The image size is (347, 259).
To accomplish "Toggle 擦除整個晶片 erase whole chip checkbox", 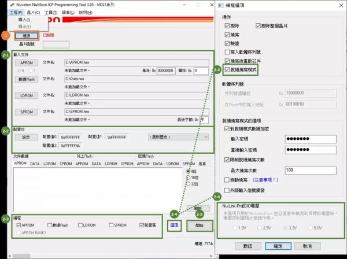I will pyautogui.click(x=258, y=26).
